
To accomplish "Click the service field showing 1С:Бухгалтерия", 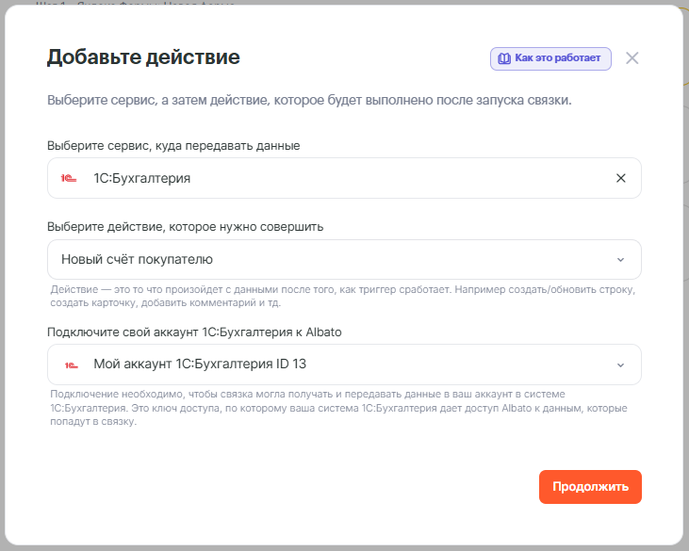I will tap(330, 178).
